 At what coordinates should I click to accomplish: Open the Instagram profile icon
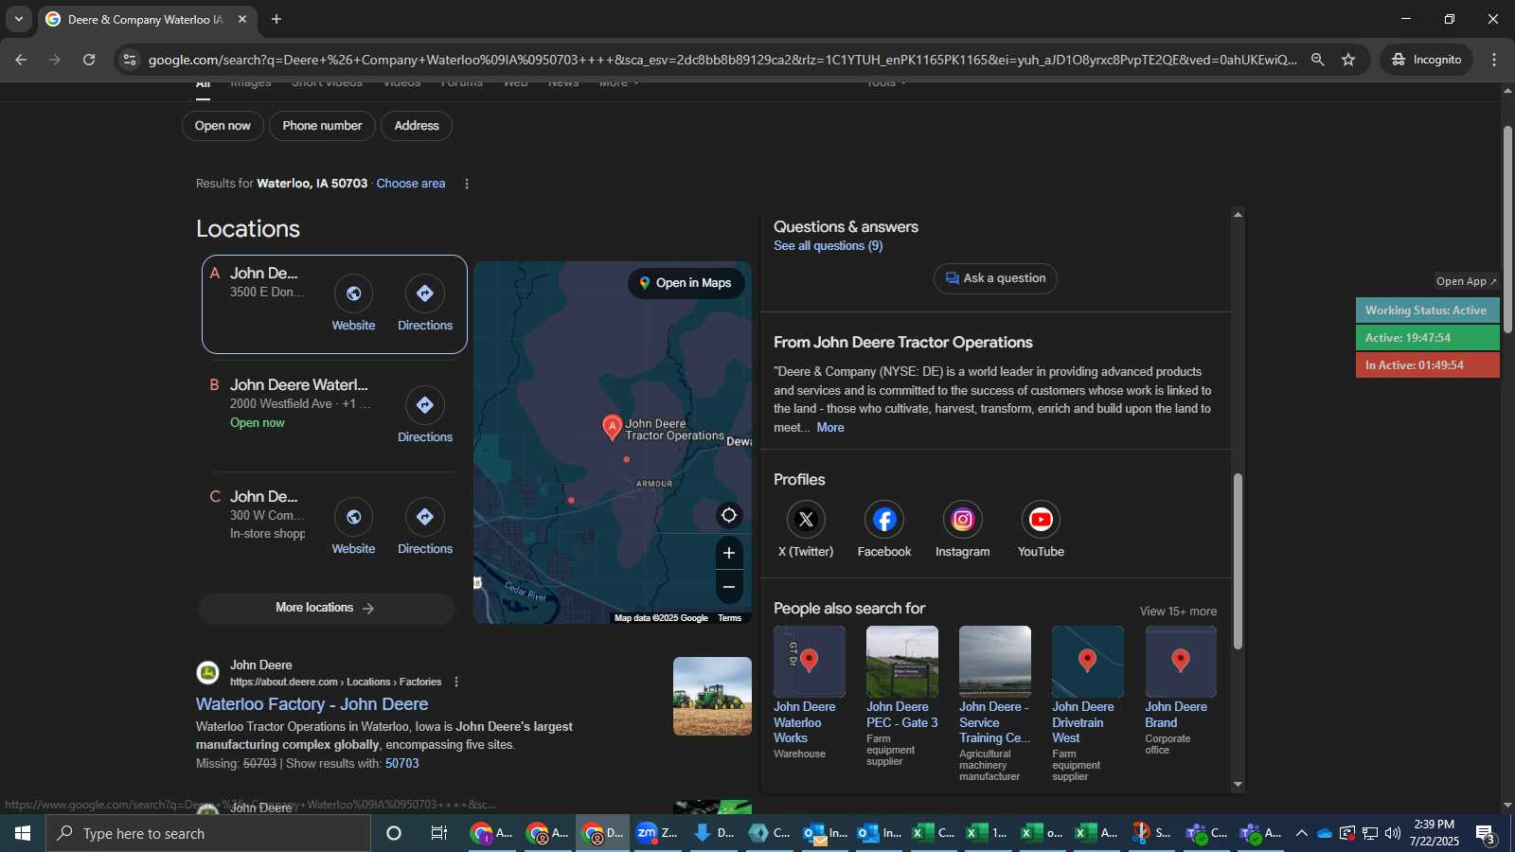963,519
